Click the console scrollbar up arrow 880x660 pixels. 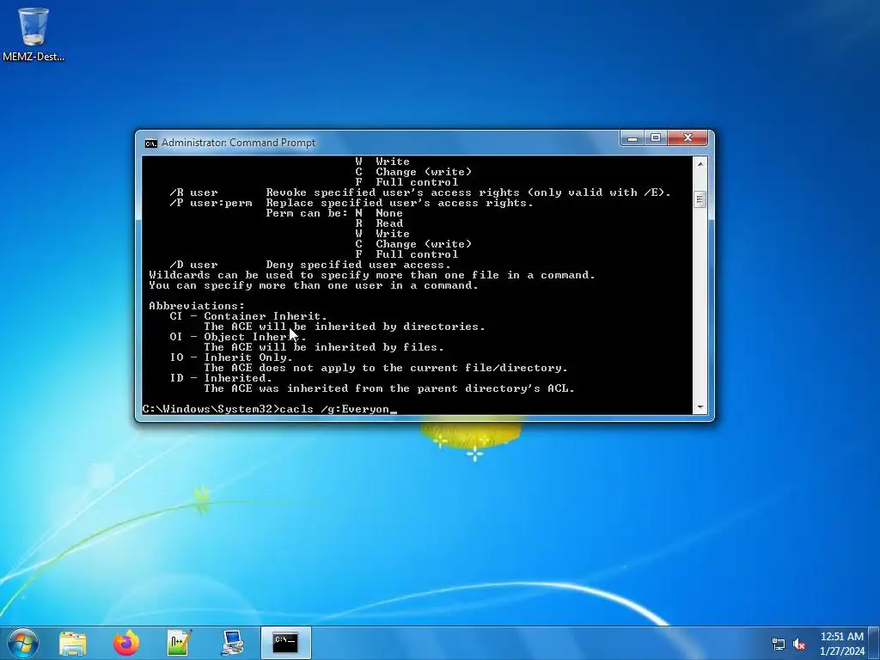[700, 163]
